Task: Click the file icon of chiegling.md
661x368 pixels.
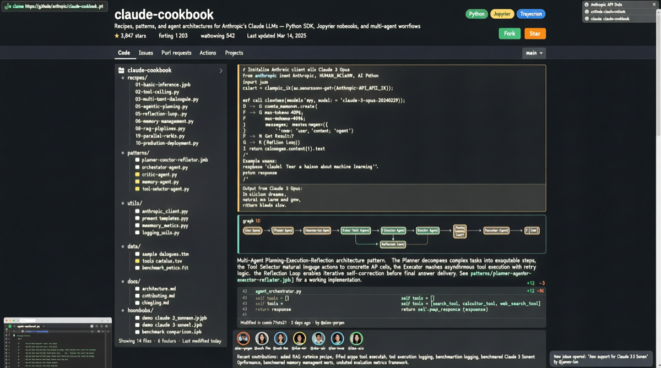Action: 137,303
